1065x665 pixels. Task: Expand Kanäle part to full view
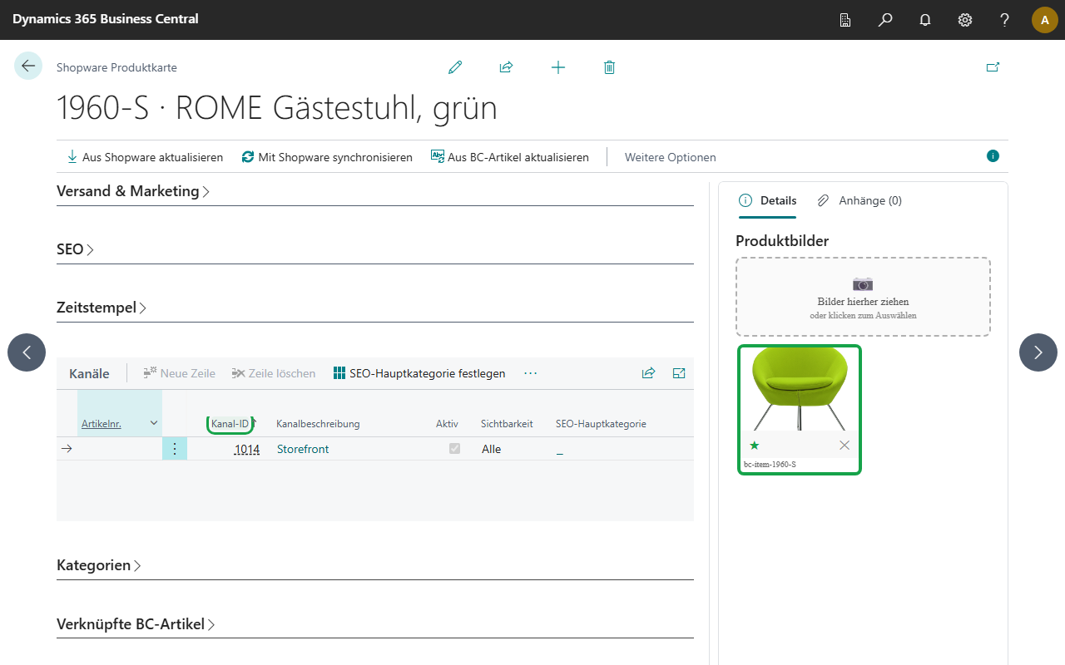coord(679,373)
